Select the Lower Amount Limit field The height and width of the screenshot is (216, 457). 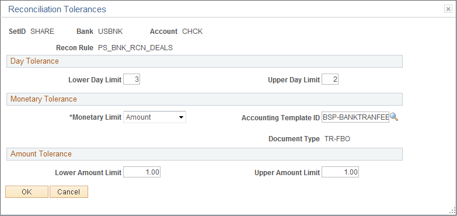pos(142,172)
